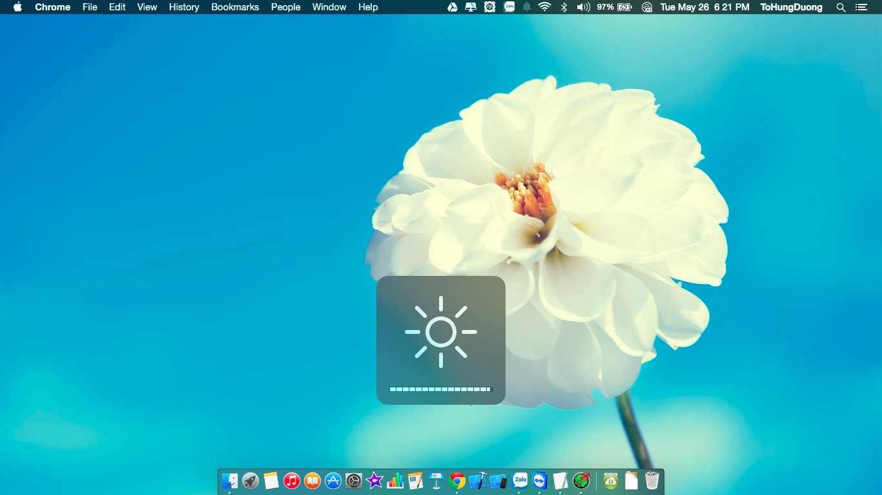882x495 pixels.
Task: Open the History menu
Action: 184,7
